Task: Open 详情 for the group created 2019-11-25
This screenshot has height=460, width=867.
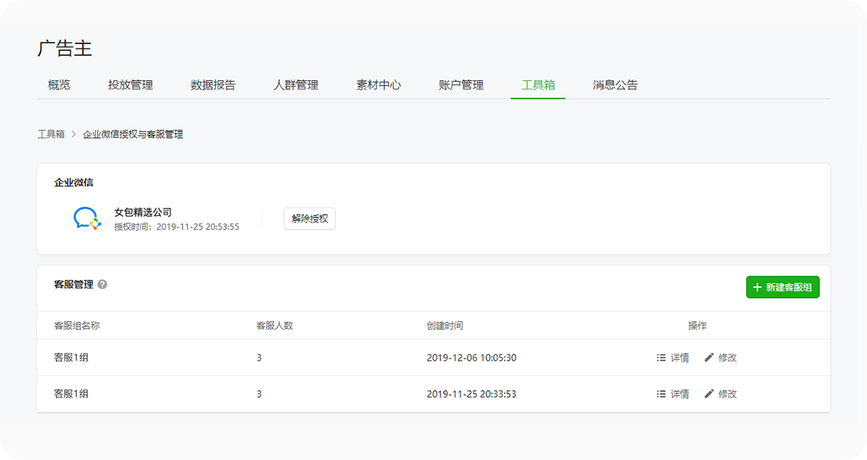Action: [x=673, y=394]
